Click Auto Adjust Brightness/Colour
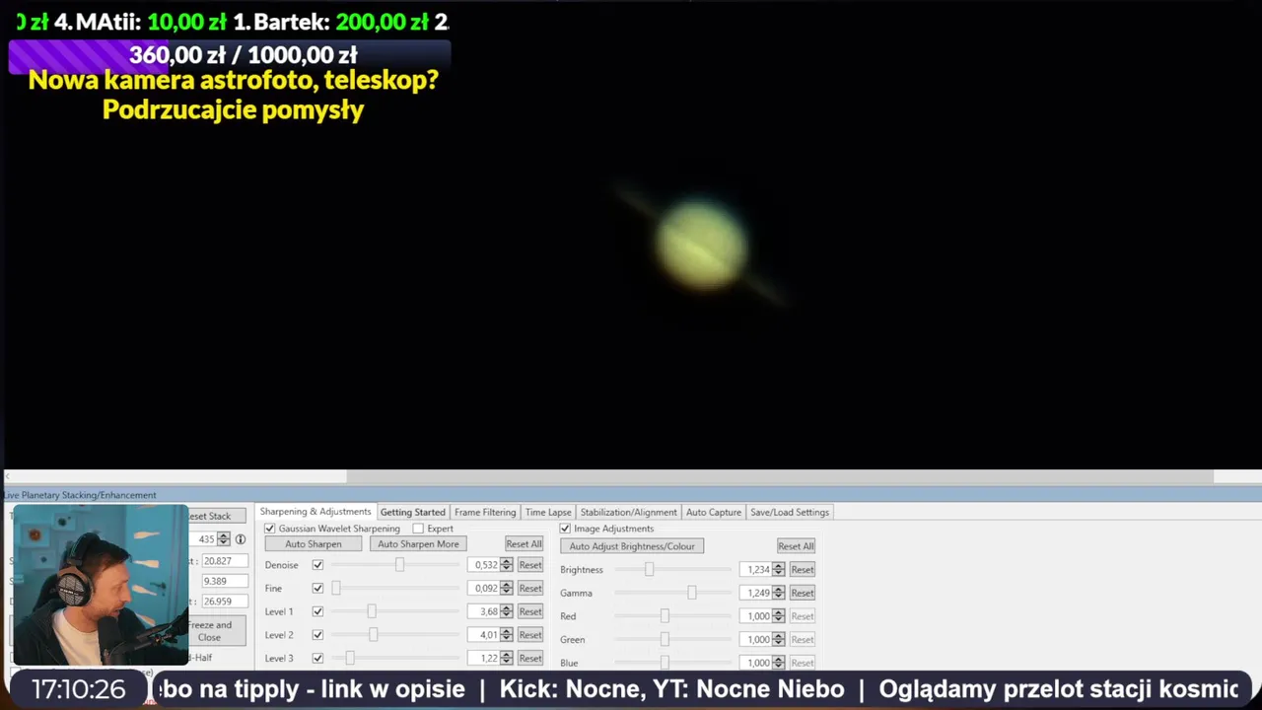1262x710 pixels. click(x=632, y=546)
